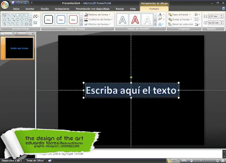Choose the blue outlined Abc shape style
This screenshot has width=226, height=163.
tap(61, 20)
